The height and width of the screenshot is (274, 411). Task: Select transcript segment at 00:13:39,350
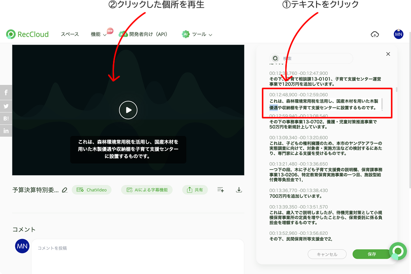[x=325, y=215]
